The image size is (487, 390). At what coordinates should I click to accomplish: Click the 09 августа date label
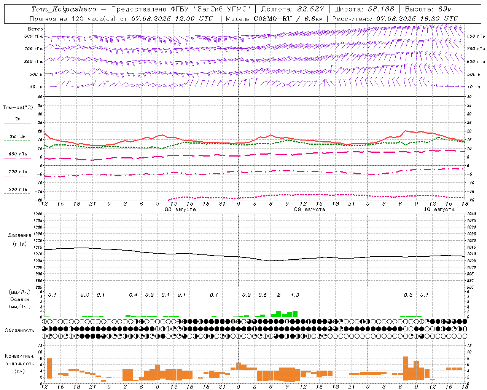point(310,209)
